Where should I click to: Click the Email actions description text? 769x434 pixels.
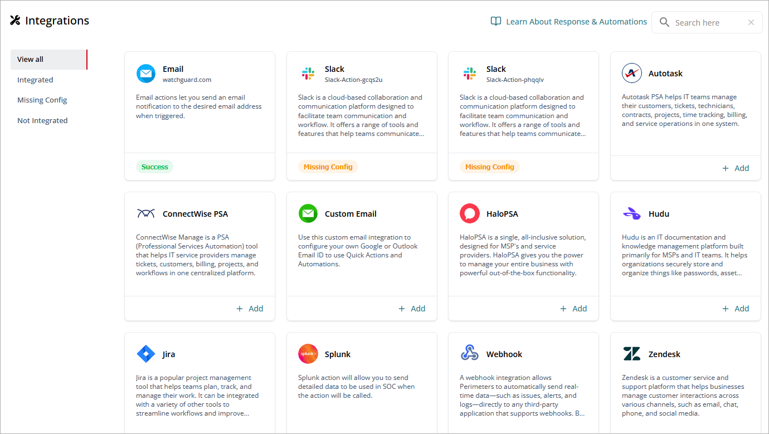click(199, 106)
